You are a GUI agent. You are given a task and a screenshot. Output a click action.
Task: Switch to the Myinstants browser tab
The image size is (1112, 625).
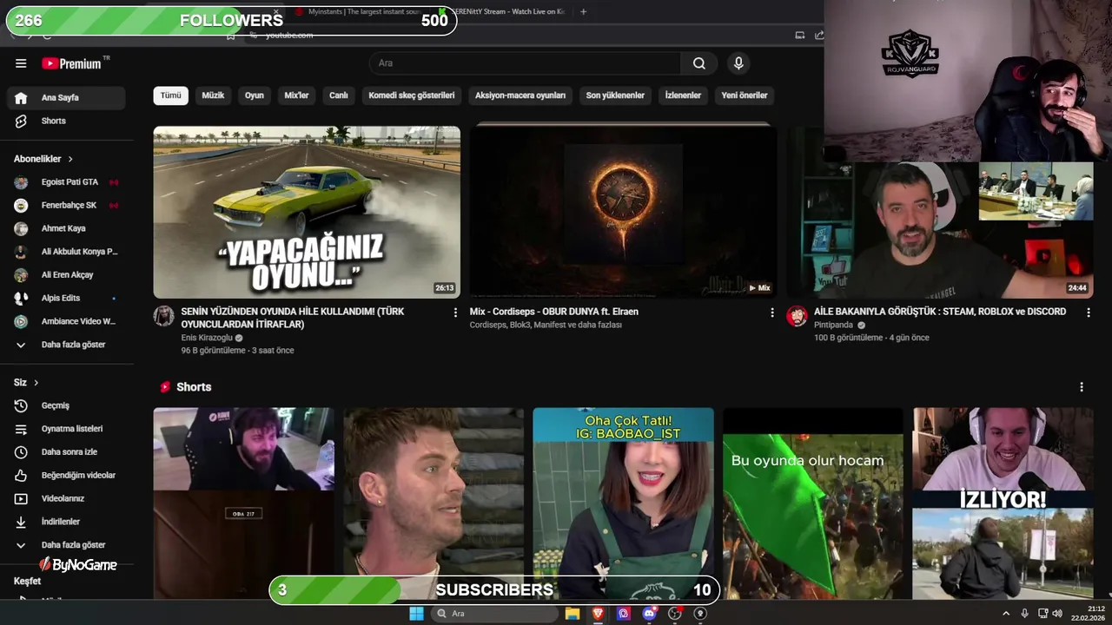click(359, 12)
